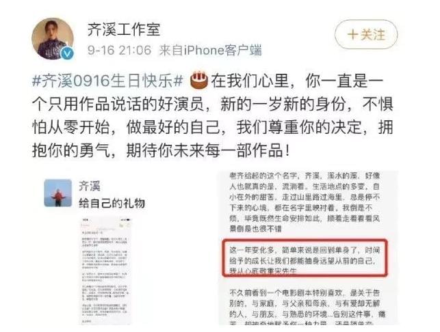Click the main post body text
Screen dimensions: 440x332
[x=213, y=115]
